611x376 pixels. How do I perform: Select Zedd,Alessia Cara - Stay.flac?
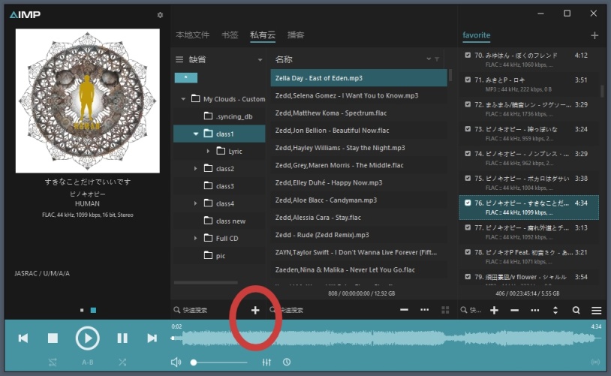pyautogui.click(x=359, y=218)
